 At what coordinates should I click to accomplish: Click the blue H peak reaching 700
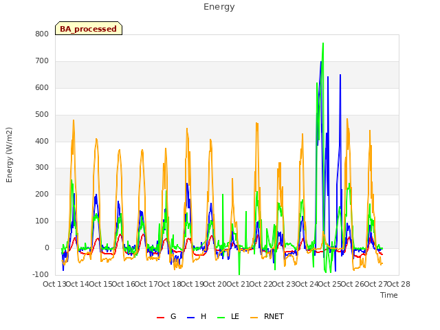click(x=321, y=62)
